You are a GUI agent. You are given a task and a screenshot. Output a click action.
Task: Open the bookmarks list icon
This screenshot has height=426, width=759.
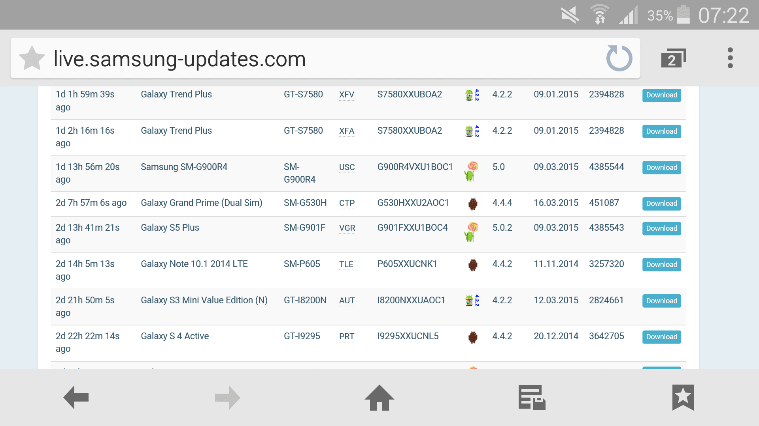(x=683, y=397)
